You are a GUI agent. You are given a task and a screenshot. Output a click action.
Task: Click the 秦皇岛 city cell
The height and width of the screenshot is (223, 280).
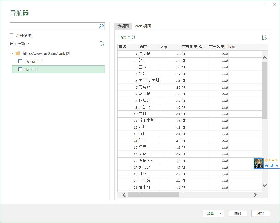(149, 54)
